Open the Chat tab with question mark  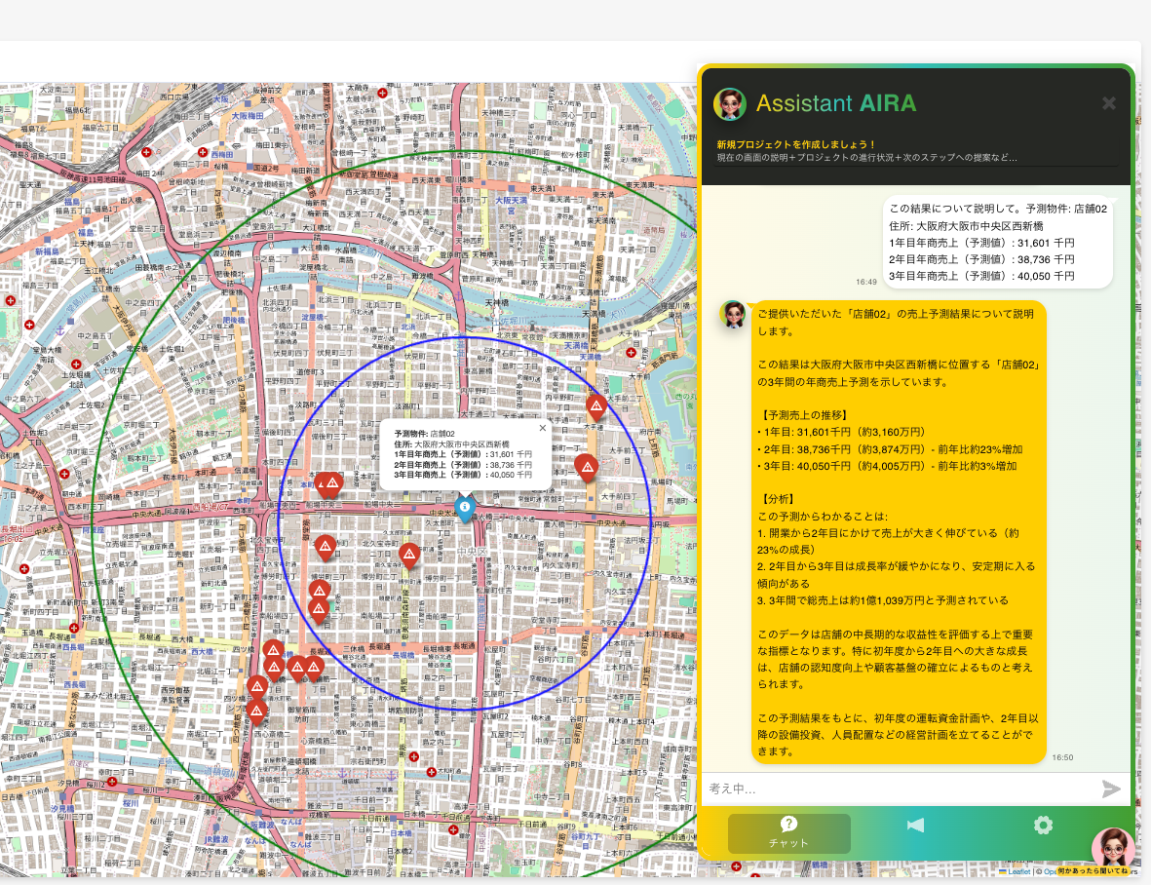[x=788, y=833]
